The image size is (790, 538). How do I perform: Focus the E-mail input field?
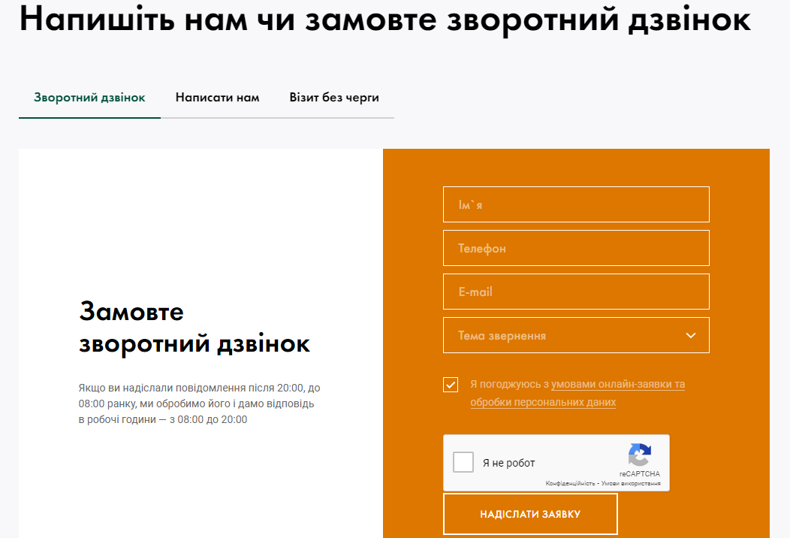pos(576,292)
